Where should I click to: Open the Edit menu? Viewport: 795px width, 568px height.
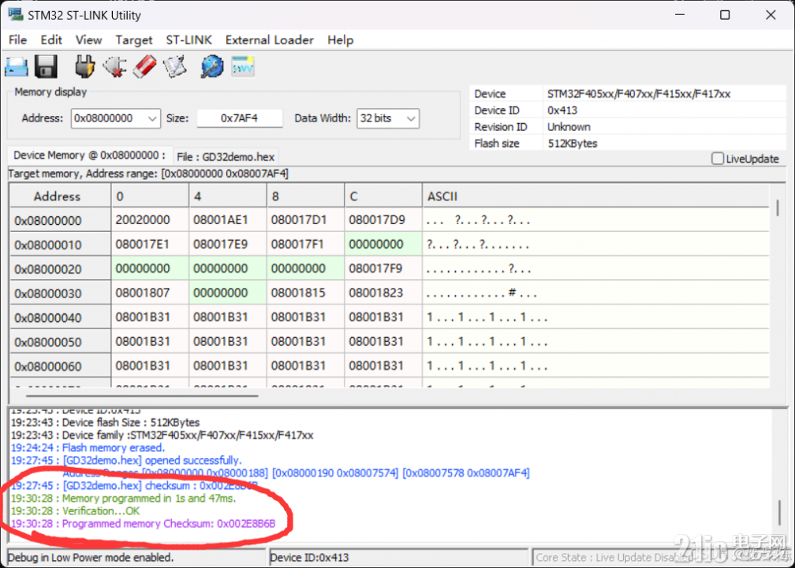tap(51, 40)
